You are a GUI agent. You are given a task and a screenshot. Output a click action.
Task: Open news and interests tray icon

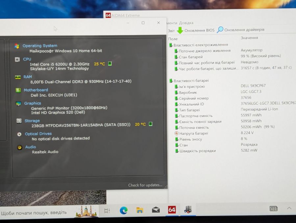tap(273, 209)
